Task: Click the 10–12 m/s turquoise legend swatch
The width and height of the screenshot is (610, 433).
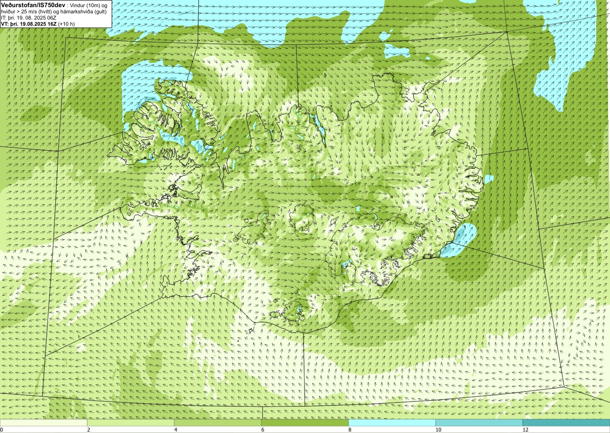Action: (479, 423)
